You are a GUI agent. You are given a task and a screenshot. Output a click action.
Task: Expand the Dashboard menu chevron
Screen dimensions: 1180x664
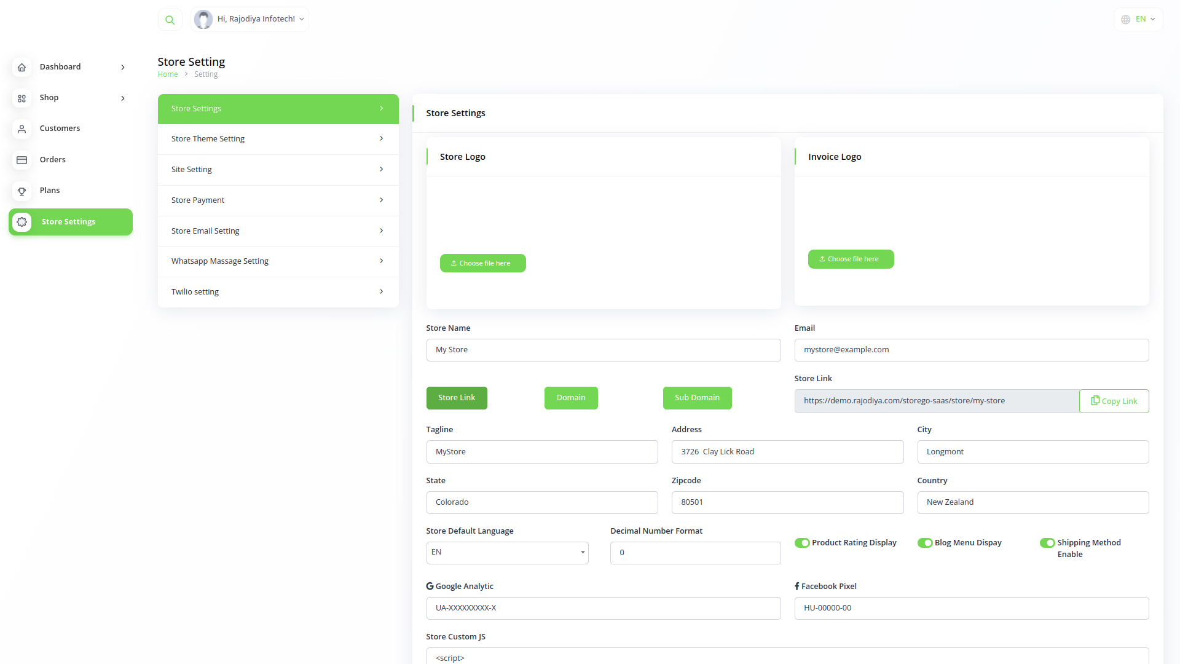coord(123,68)
